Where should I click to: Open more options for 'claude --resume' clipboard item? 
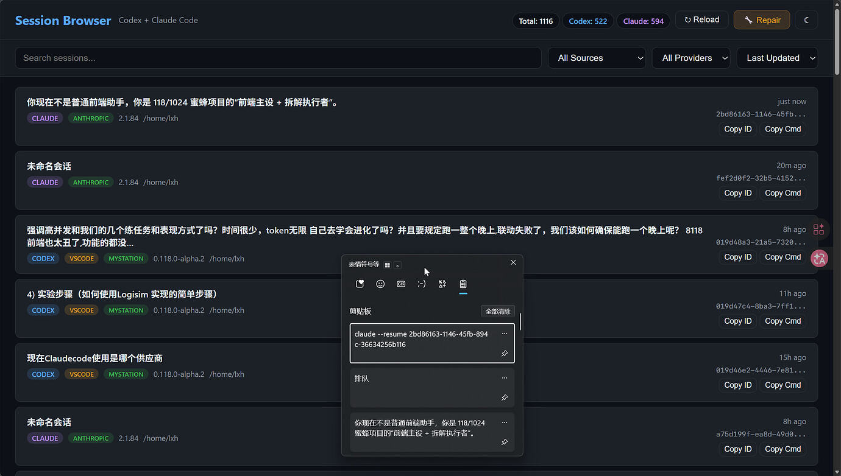pyautogui.click(x=505, y=334)
